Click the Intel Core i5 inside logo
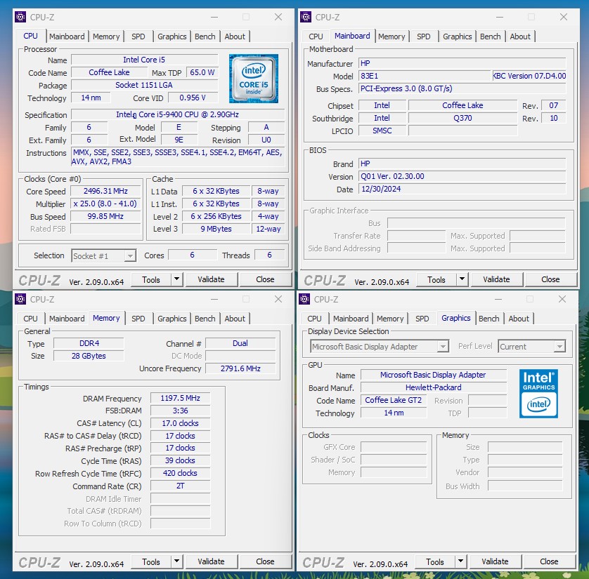The image size is (589, 579). [x=254, y=79]
